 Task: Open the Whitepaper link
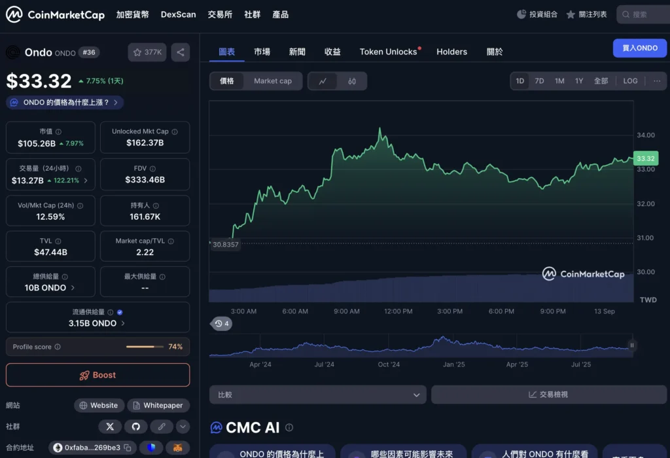point(158,406)
